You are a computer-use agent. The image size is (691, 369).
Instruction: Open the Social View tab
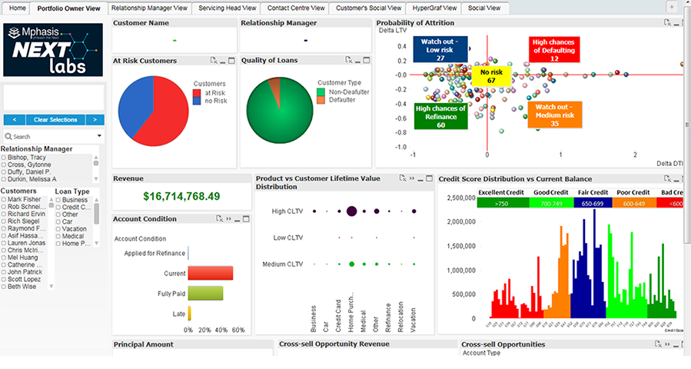pyautogui.click(x=484, y=8)
